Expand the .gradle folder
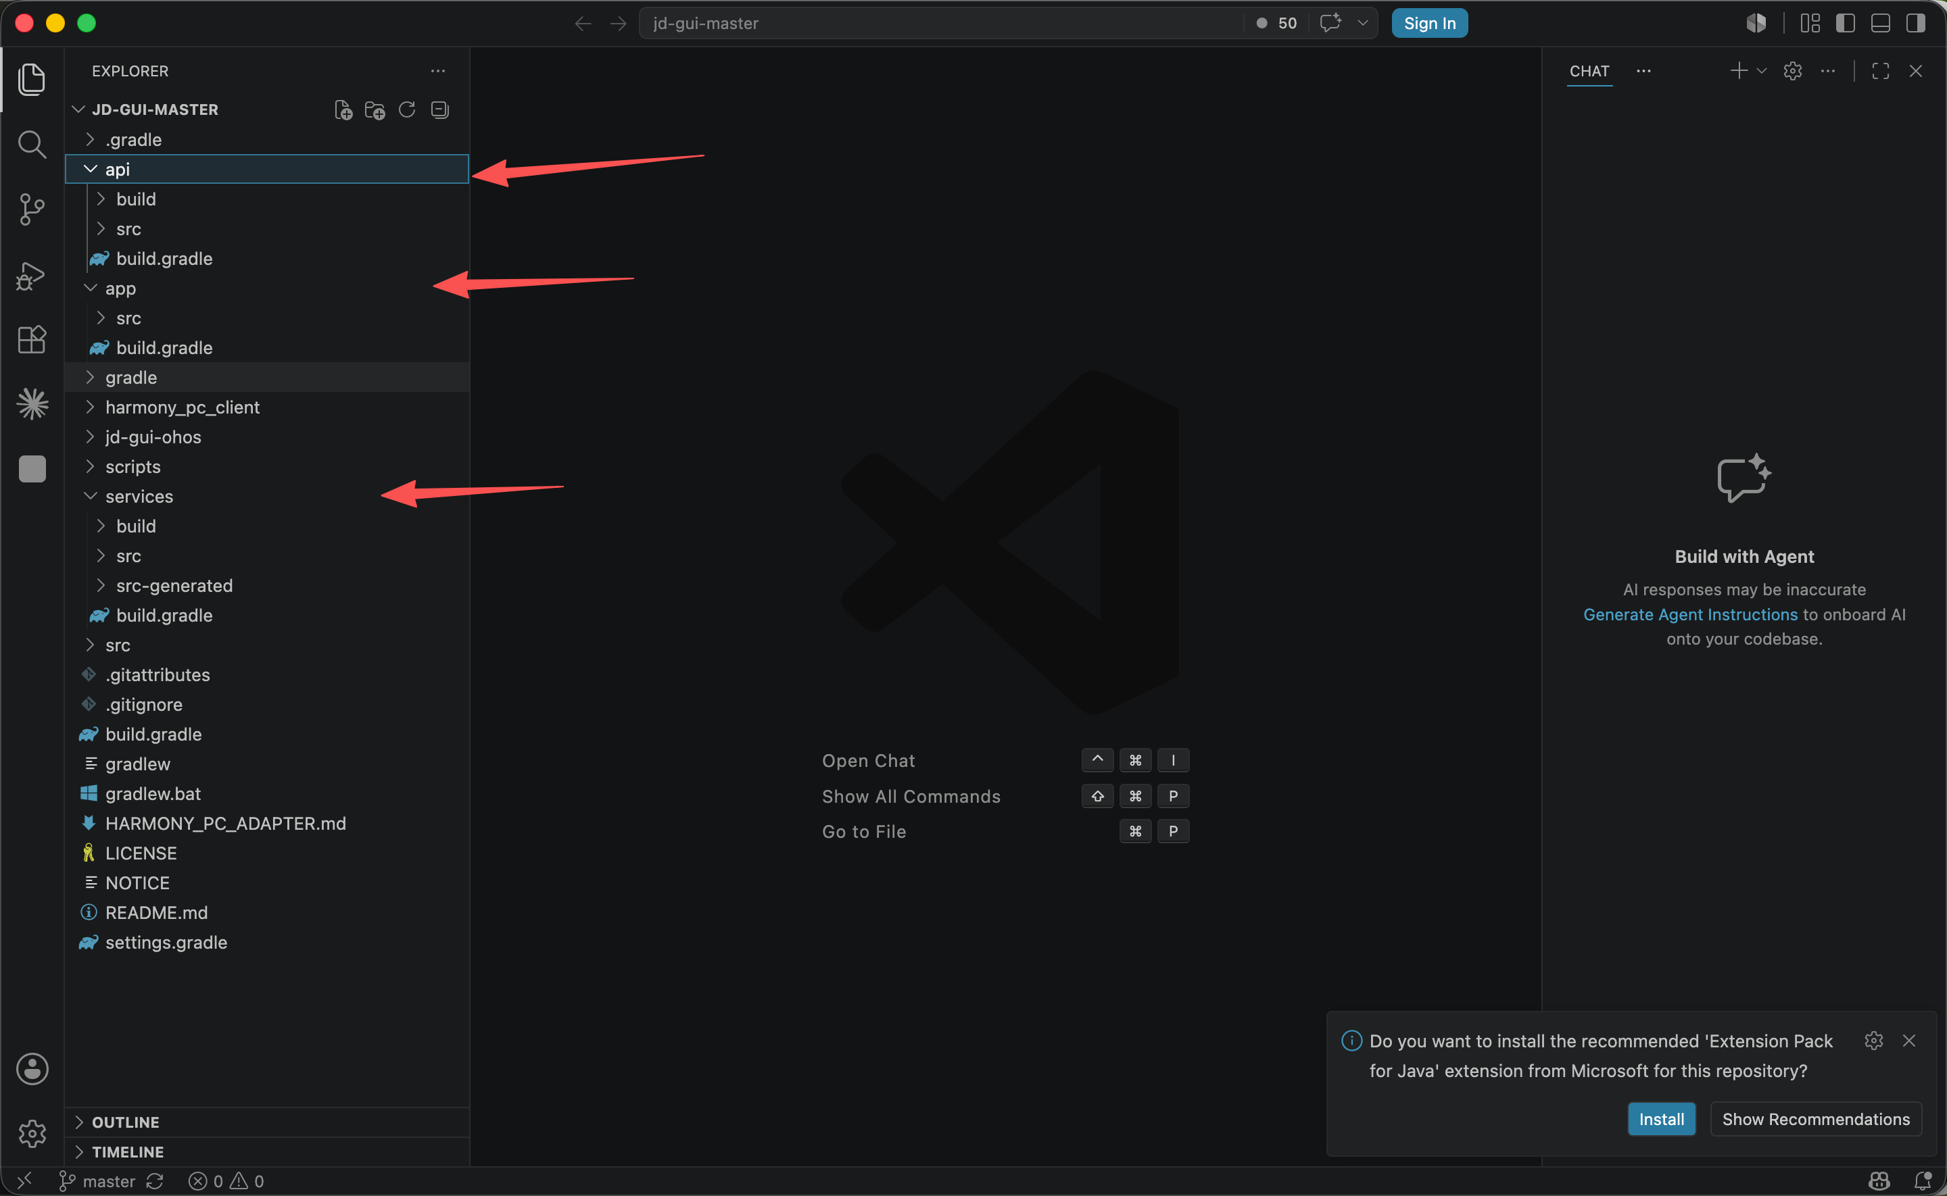This screenshot has height=1196, width=1947. point(266,140)
